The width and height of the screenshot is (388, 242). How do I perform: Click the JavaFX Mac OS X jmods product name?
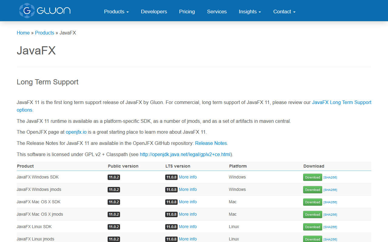click(40, 214)
